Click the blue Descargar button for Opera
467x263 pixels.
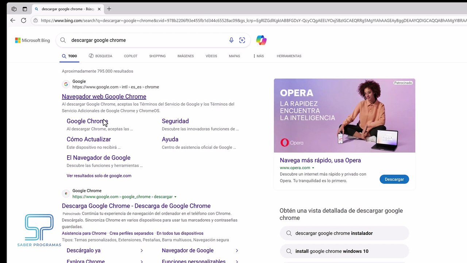pos(394,179)
